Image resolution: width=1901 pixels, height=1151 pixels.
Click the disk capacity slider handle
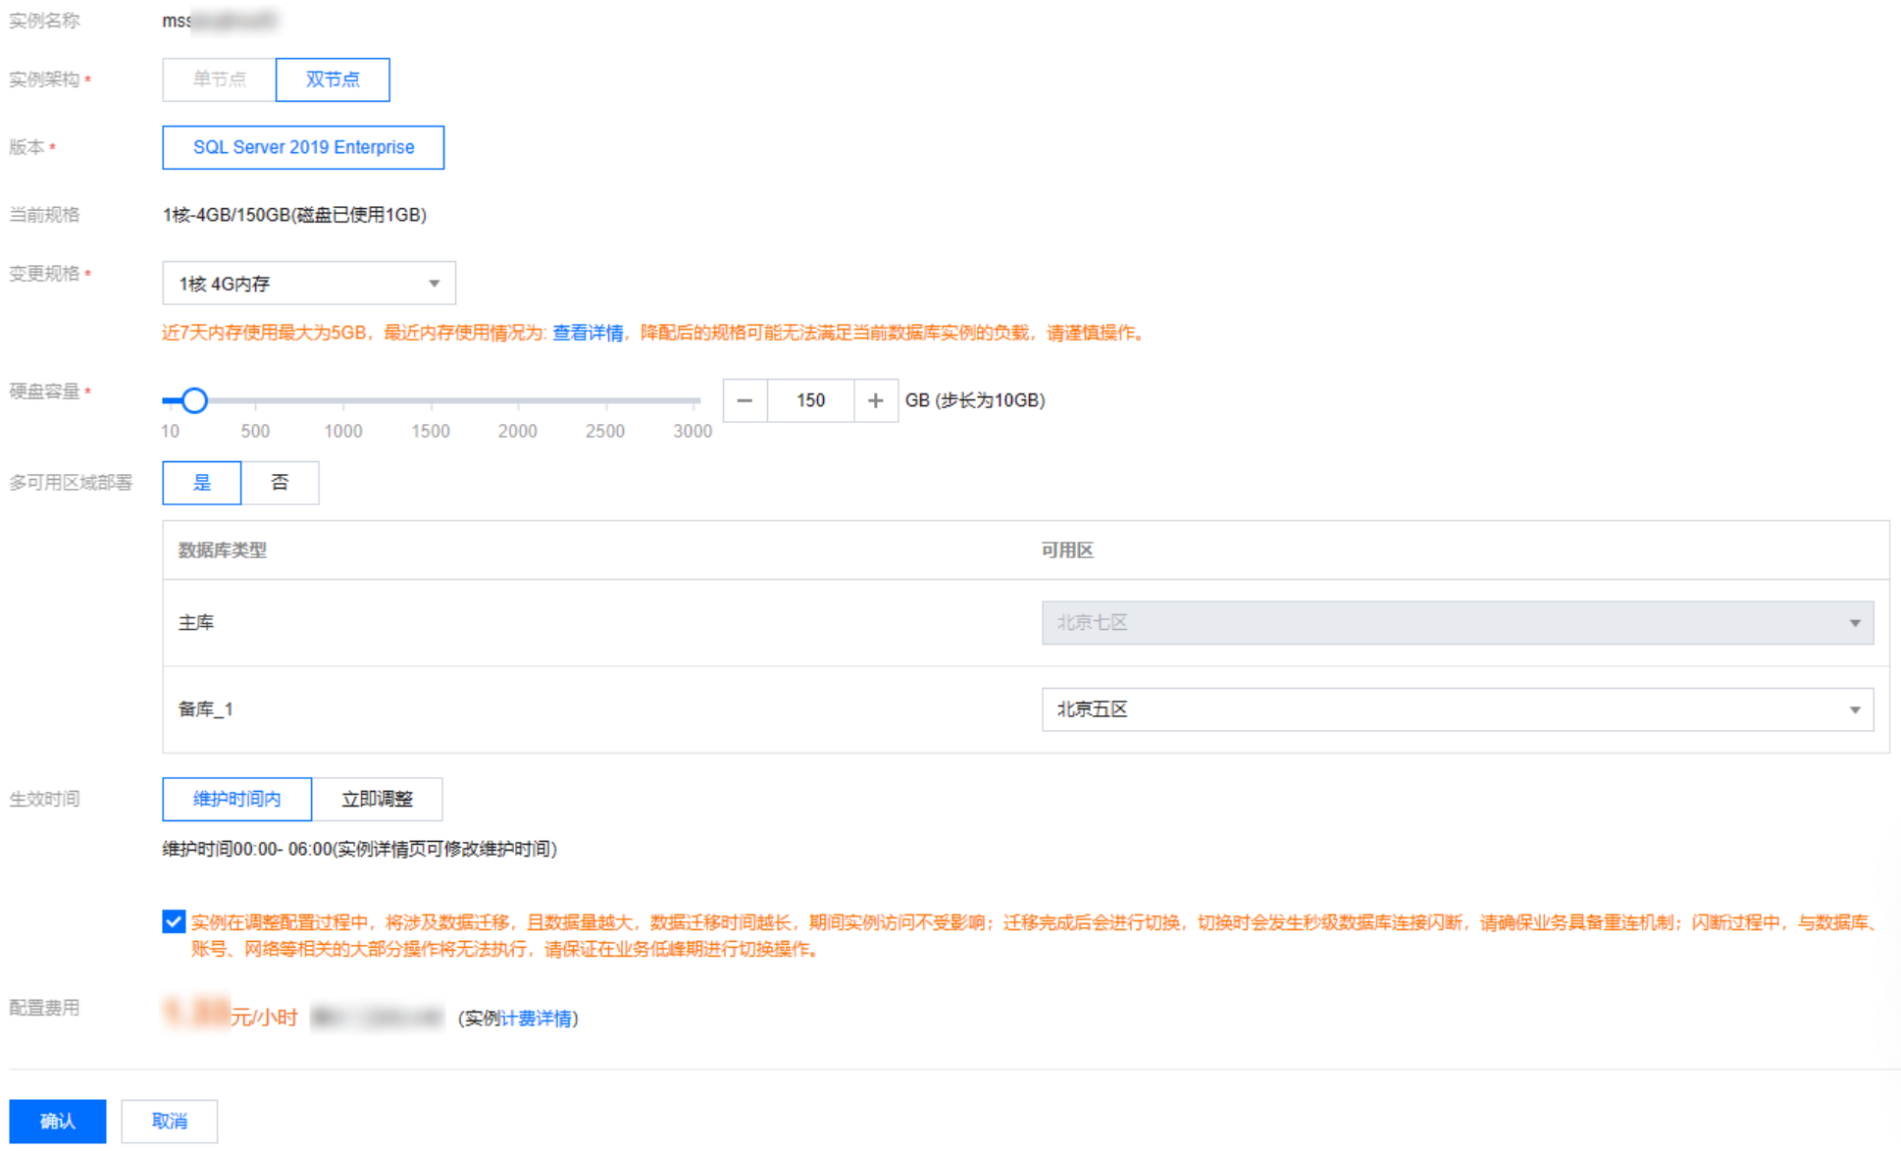tap(194, 400)
